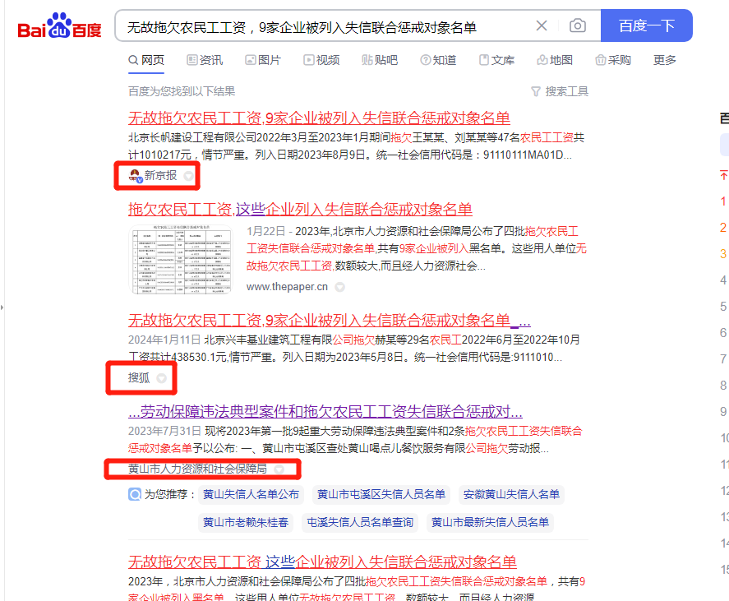
Task: Click the 新京报 source avatar icon
Action: pyautogui.click(x=136, y=175)
